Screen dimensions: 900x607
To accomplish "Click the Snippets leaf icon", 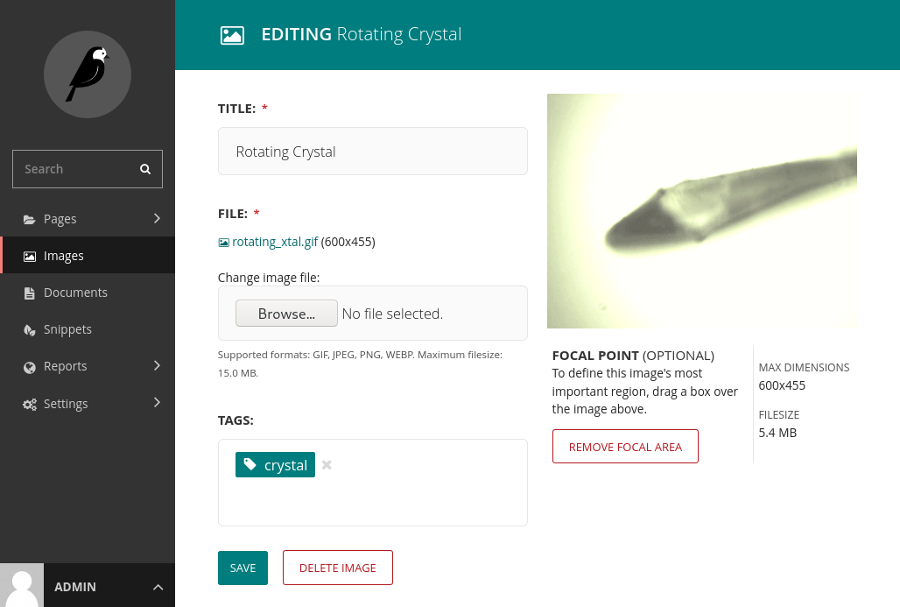I will click(x=30, y=329).
